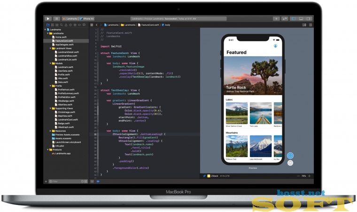Open the iPhone Xʀ destination selector
The image size is (357, 212).
[87, 19]
